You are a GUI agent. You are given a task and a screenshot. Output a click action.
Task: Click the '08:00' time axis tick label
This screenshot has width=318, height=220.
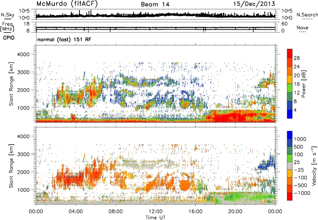(x=115, y=212)
